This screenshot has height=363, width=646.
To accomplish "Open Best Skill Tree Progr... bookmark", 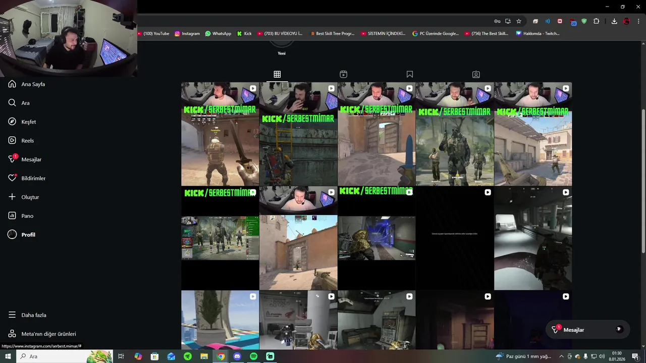I will [332, 34].
